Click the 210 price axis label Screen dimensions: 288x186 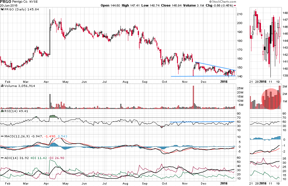click(240, 14)
